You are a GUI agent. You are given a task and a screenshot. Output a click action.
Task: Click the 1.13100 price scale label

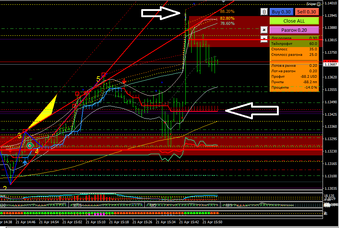tap(331, 176)
